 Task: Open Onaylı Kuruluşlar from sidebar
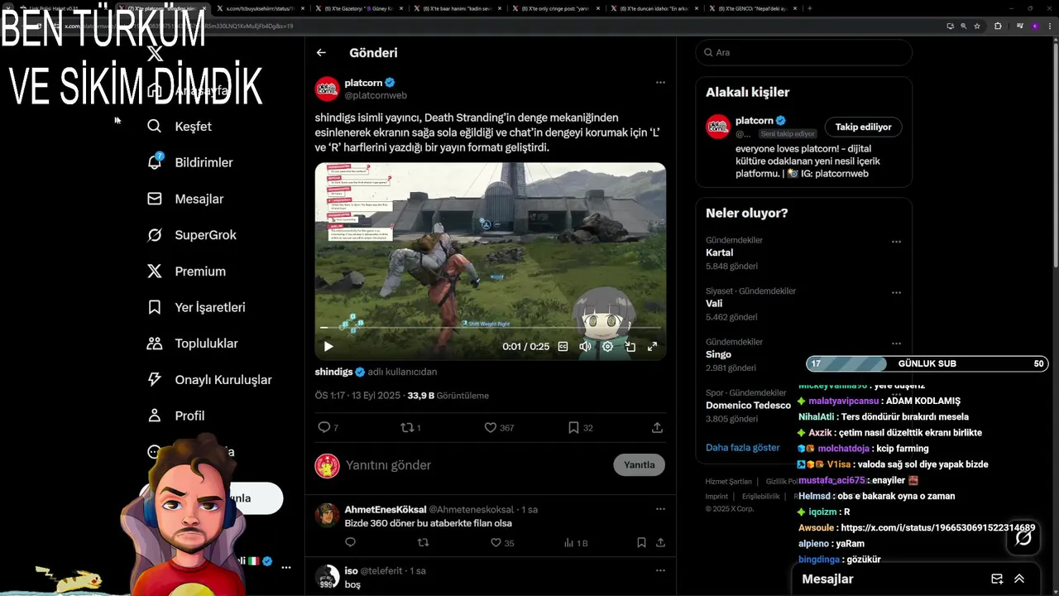(209, 380)
